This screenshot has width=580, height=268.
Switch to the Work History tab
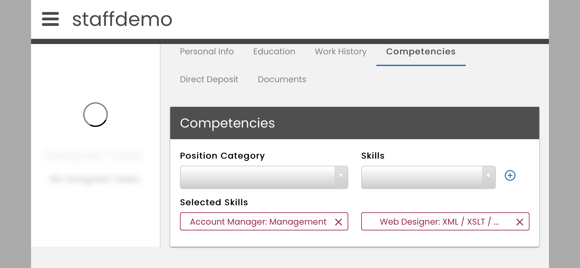pos(340,52)
